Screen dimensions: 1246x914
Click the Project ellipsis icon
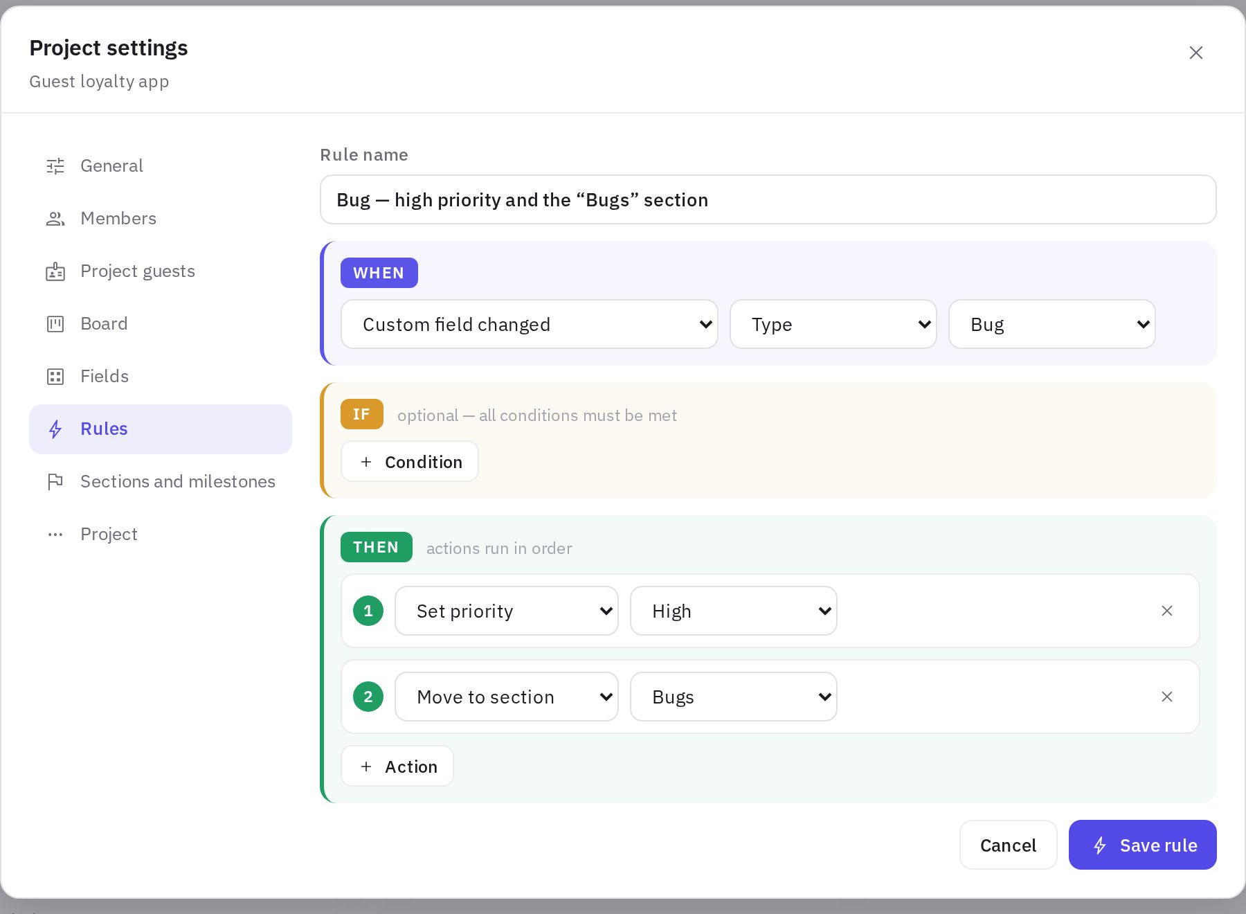point(55,535)
